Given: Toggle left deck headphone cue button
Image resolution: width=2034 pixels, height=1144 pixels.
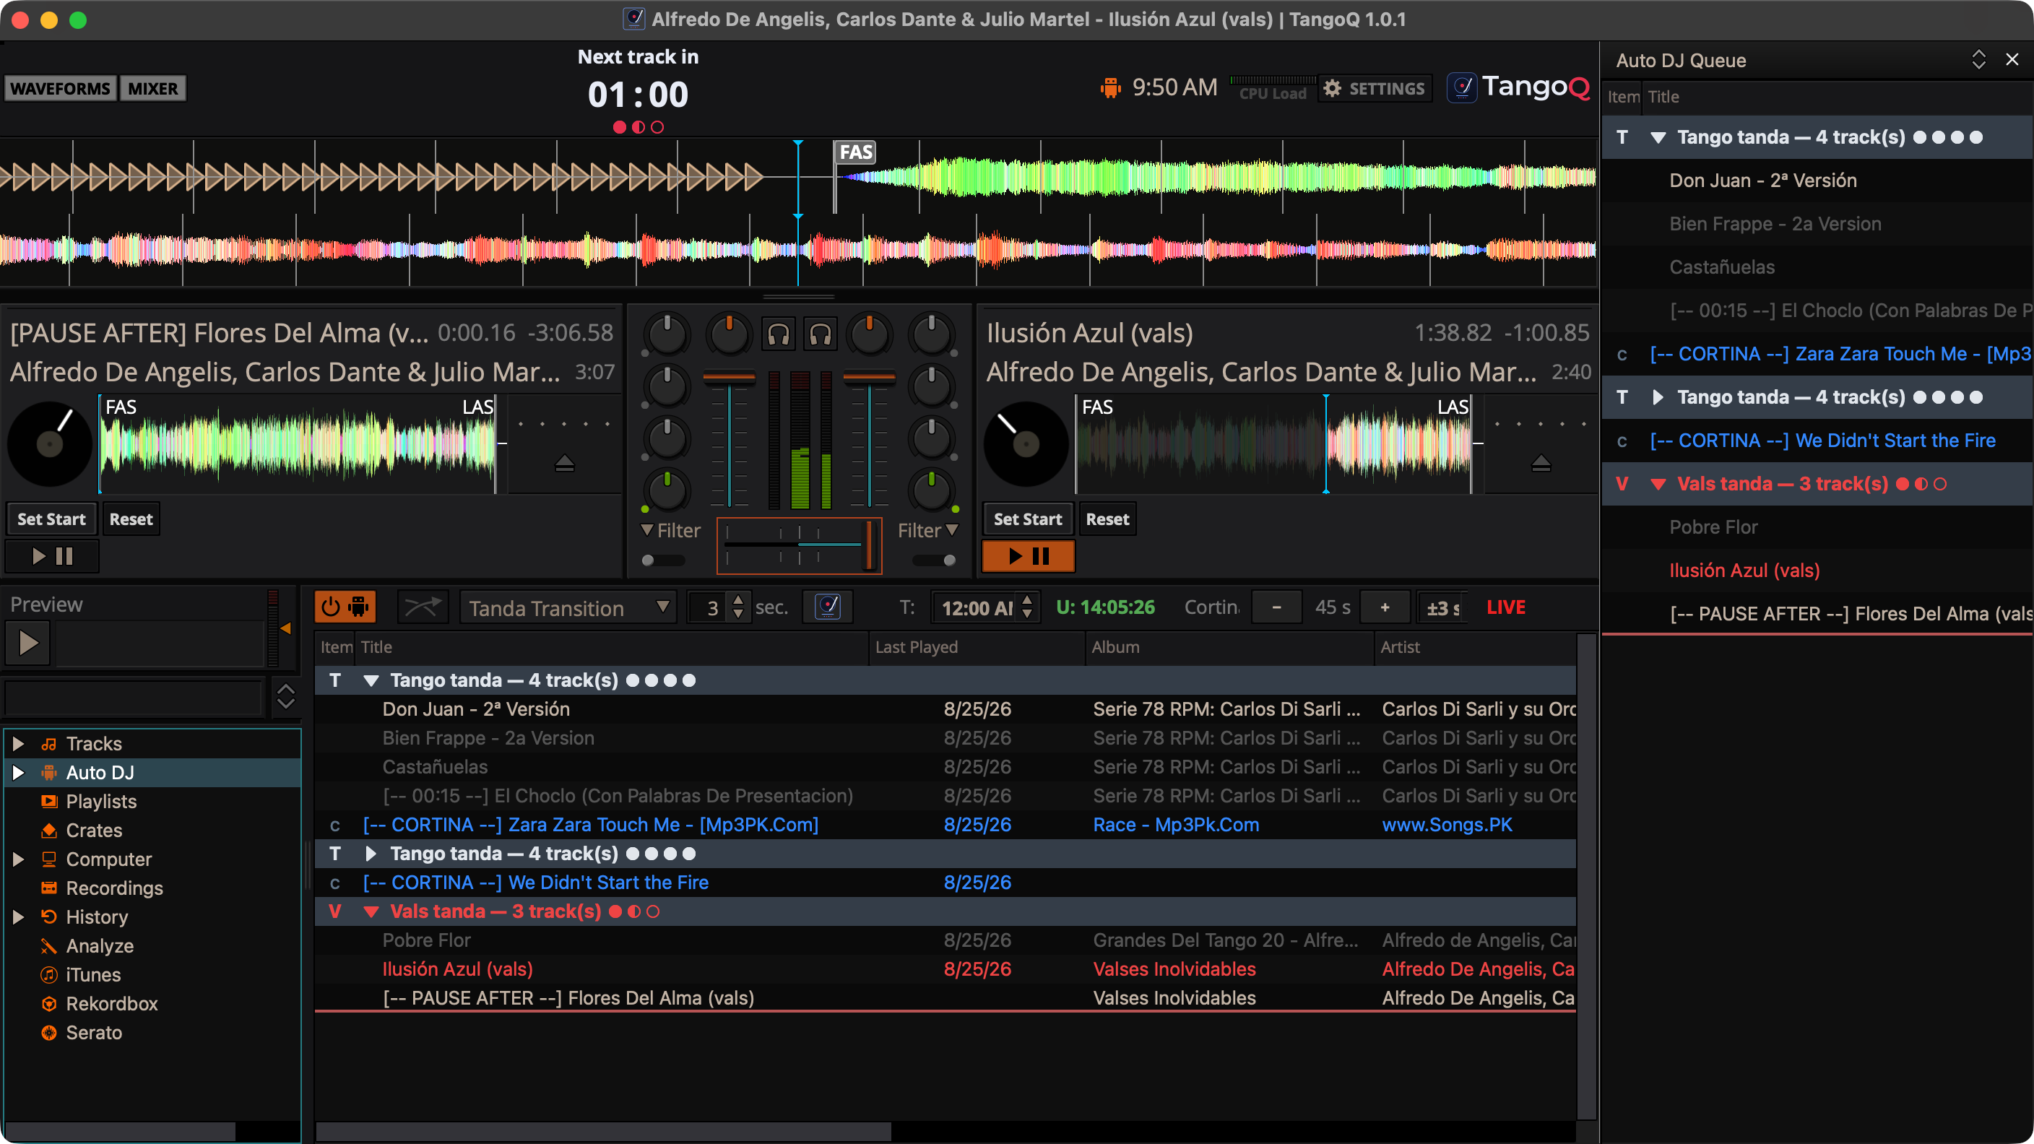Looking at the screenshot, I should [778, 335].
